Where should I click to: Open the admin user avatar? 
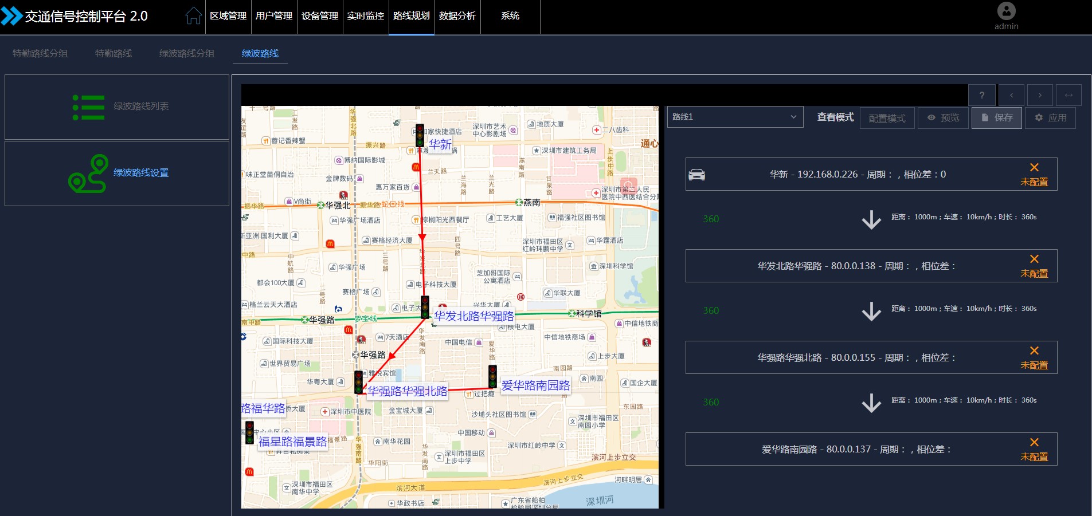point(1006,11)
